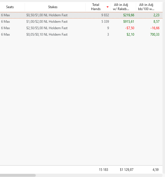Click the horizontal scrollbar thumb at bottom
Image resolution: width=165 pixels, height=177 pixels.
[x=18, y=175]
